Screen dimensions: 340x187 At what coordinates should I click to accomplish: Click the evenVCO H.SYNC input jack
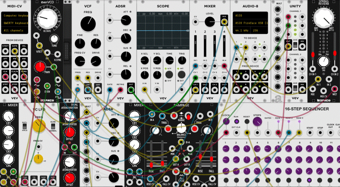coord(57,54)
